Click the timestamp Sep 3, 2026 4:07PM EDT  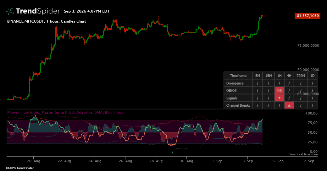click(x=87, y=11)
